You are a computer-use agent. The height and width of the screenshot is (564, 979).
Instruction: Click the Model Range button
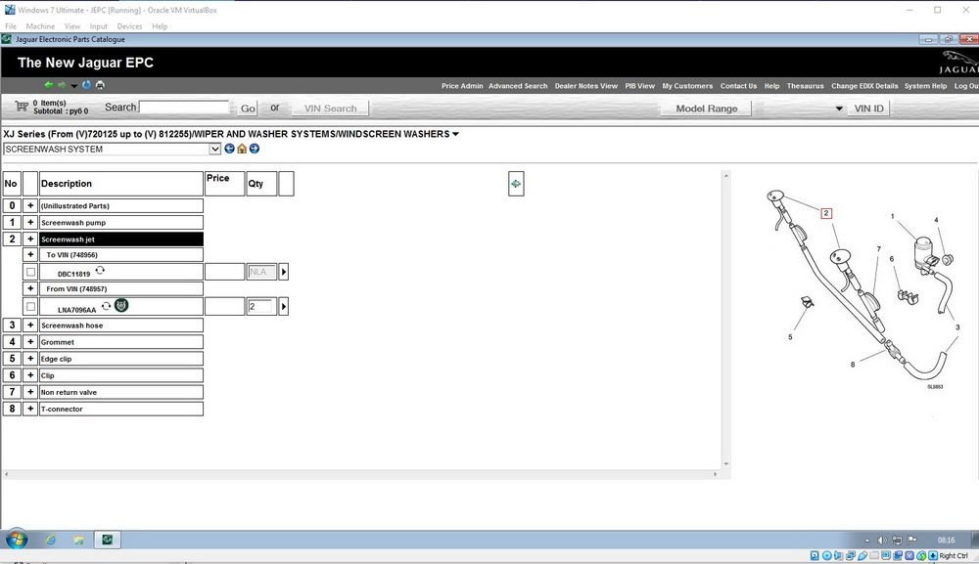[x=706, y=108]
